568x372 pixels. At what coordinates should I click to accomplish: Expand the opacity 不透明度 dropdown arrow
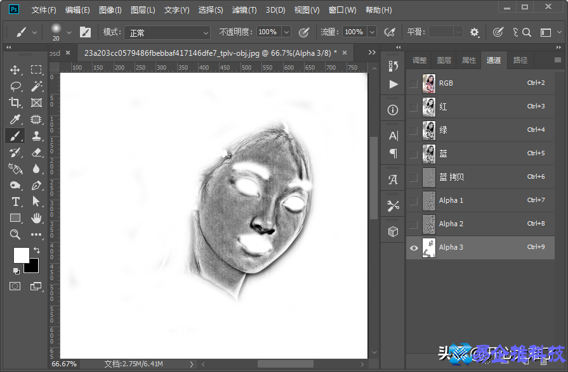click(286, 32)
